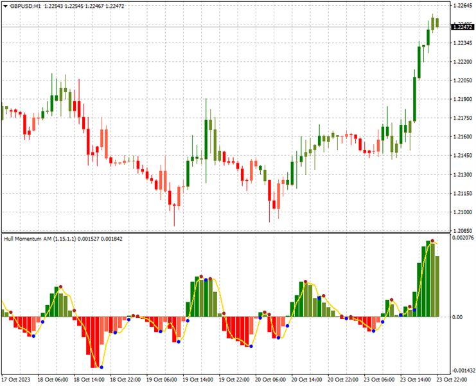Click price axis label 1.21000
This screenshot has width=476, height=386.
click(463, 212)
